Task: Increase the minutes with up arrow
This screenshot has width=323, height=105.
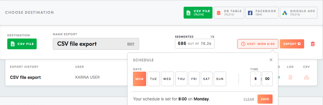Action: [267, 74]
